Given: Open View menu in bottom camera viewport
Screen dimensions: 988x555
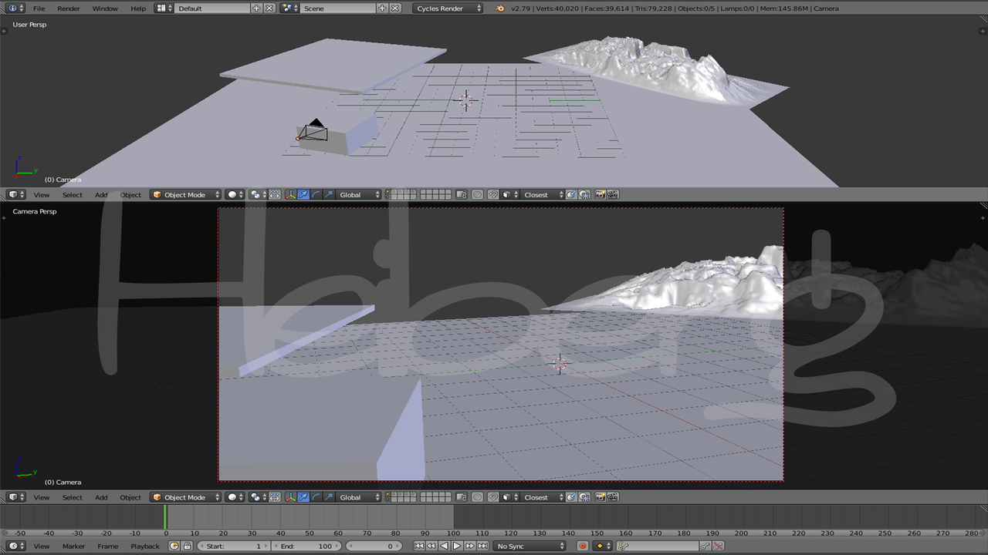Looking at the screenshot, I should point(42,497).
